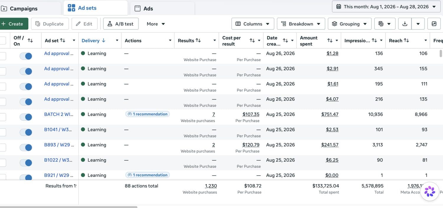443x208 pixels.
Task: Click the export download icon
Action: point(405,24)
